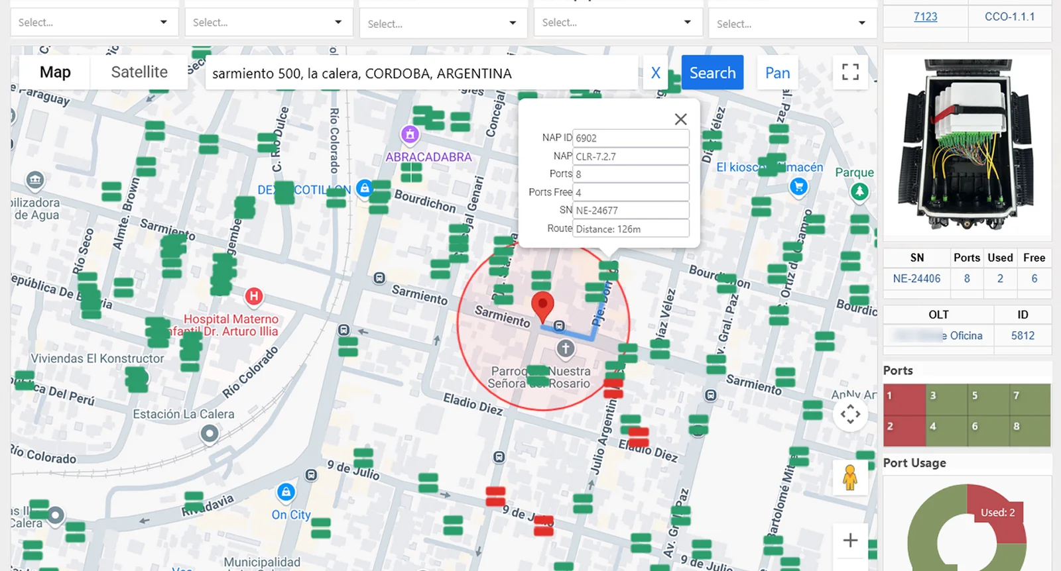Open the map camera move controls
1061x571 pixels.
[850, 415]
